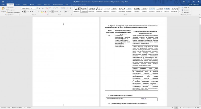Click the spelling check icon in the status bar
Image resolution: width=201 pixels, height=109 pixels.
(24, 108)
